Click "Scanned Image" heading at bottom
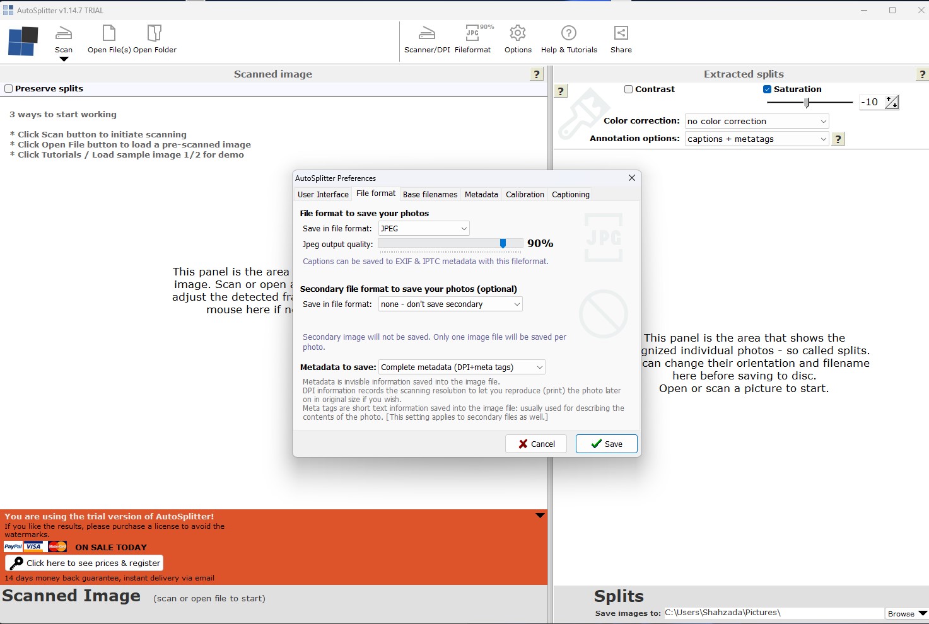This screenshot has height=624, width=929. click(71, 596)
